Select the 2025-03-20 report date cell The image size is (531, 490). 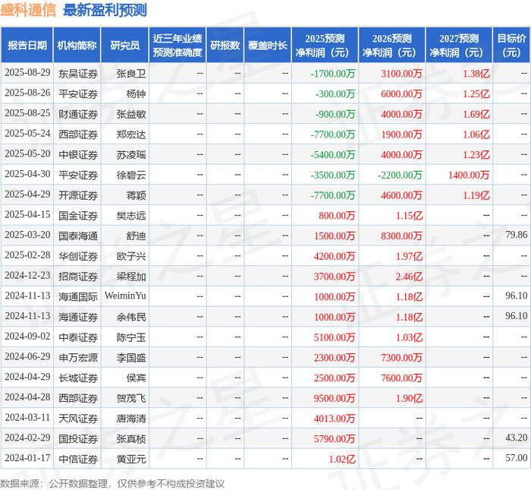[27, 235]
